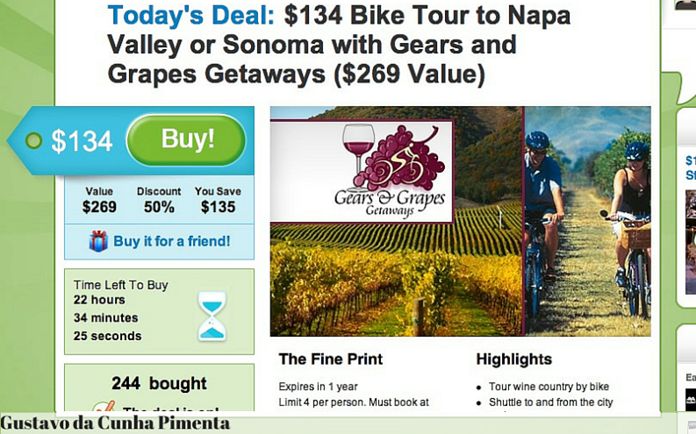The width and height of the screenshot is (696, 434).
Task: Click the You Save $135 figure
Action: coord(218,201)
